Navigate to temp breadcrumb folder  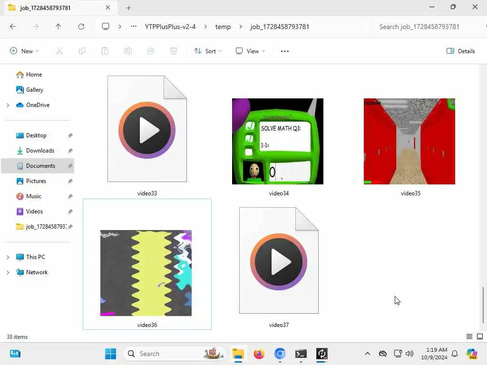tap(223, 27)
